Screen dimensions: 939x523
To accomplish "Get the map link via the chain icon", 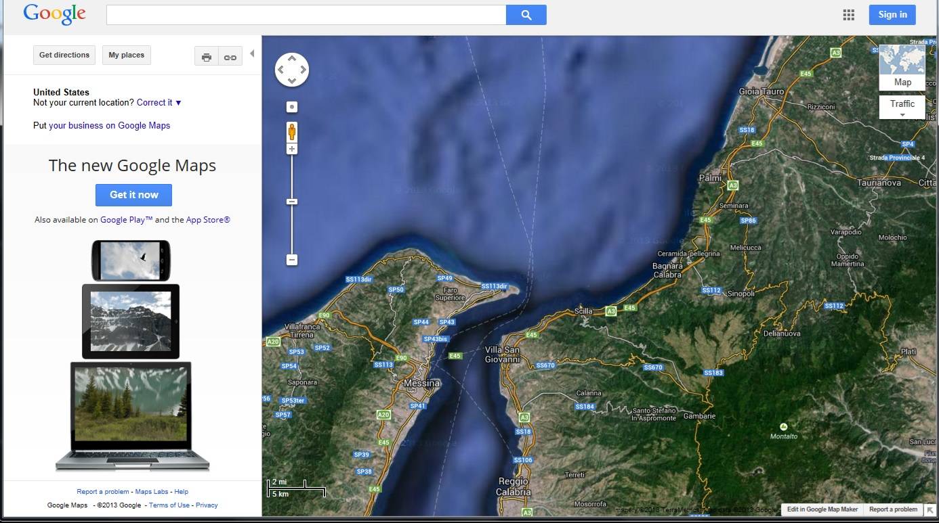I will click(x=230, y=57).
